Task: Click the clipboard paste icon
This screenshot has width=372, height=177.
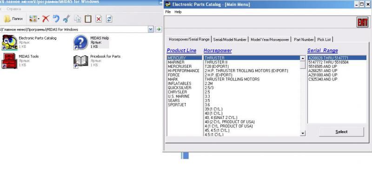Action: 88,19
